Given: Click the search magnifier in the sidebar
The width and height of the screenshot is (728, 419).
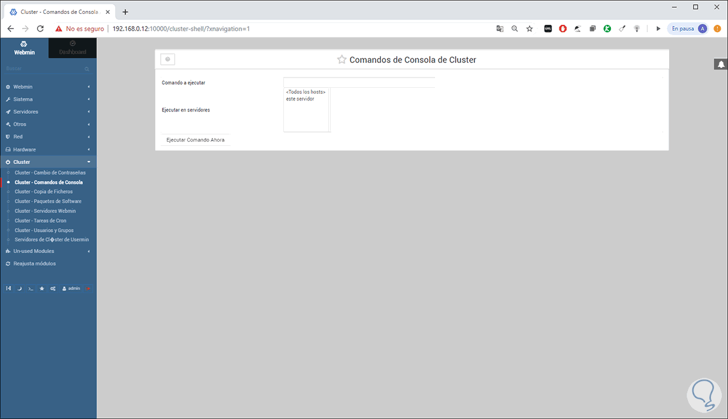Looking at the screenshot, I should (x=87, y=69).
